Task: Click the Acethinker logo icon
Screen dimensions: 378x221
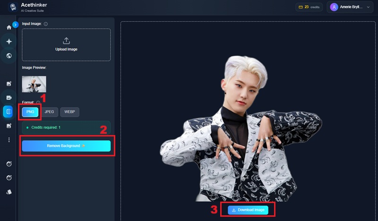Action: click(x=13, y=7)
